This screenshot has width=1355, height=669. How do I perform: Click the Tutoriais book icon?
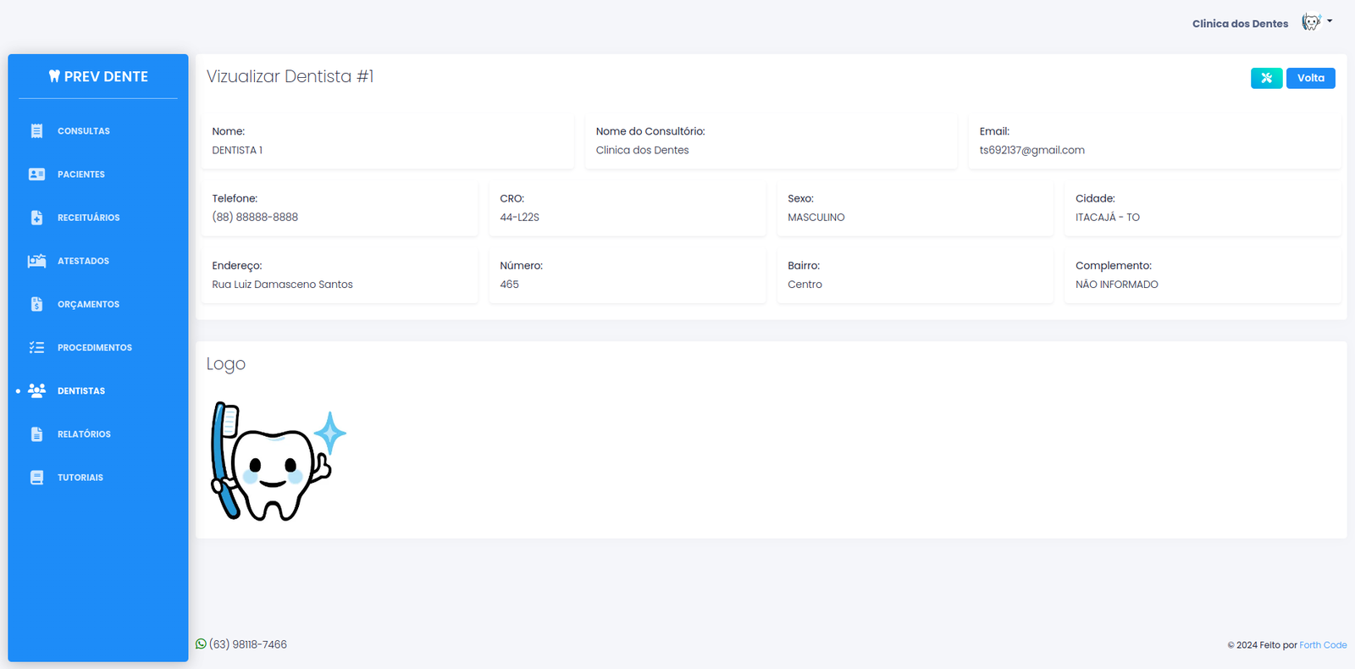pos(36,478)
